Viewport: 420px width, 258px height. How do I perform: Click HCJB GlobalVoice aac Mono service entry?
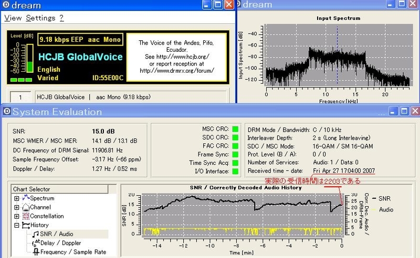click(94, 97)
